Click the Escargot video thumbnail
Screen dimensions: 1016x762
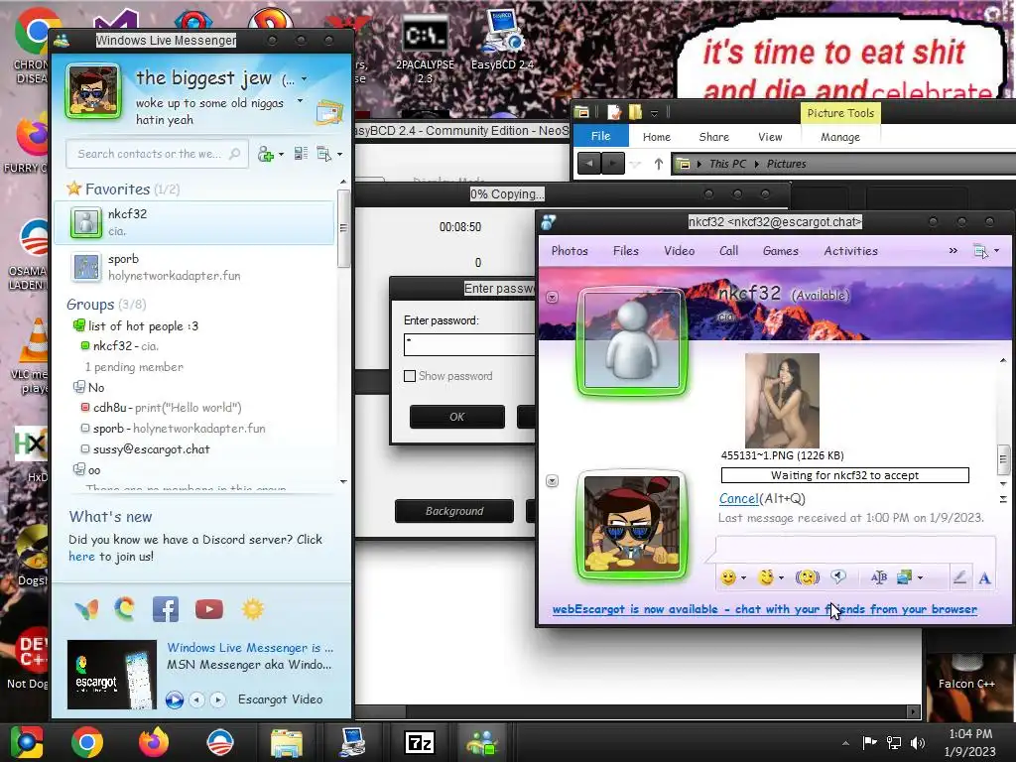pos(112,675)
